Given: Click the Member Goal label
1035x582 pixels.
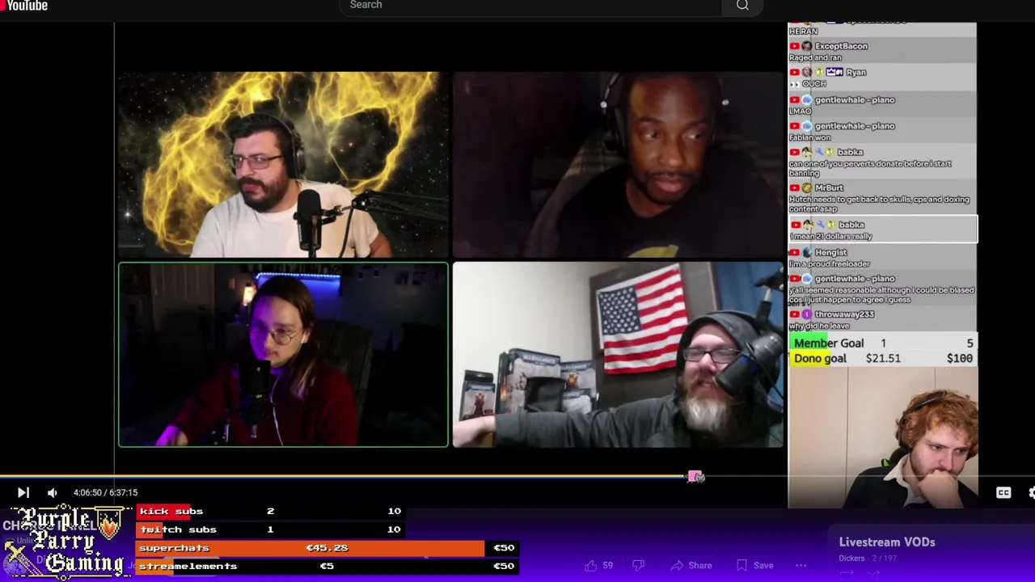Looking at the screenshot, I should coord(828,344).
